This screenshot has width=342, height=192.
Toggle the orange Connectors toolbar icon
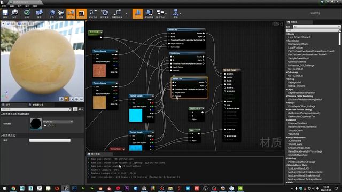click(x=71, y=14)
